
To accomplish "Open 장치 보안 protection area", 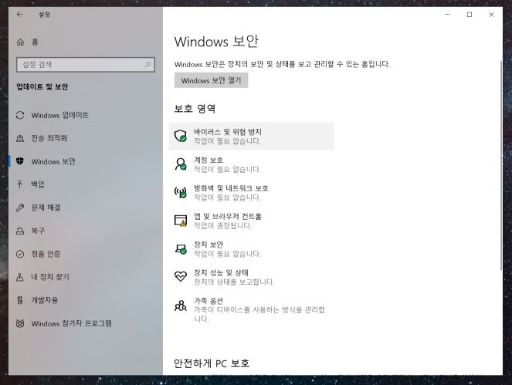I will (251, 249).
